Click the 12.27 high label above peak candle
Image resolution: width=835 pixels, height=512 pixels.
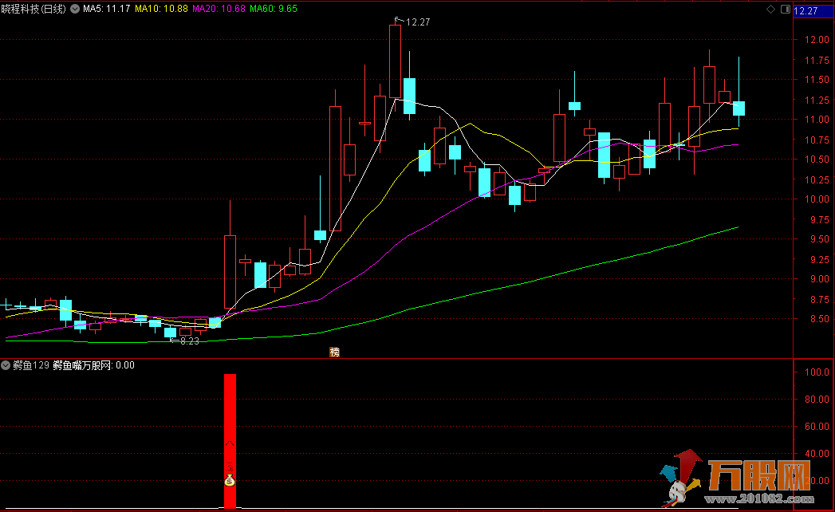tap(418, 22)
